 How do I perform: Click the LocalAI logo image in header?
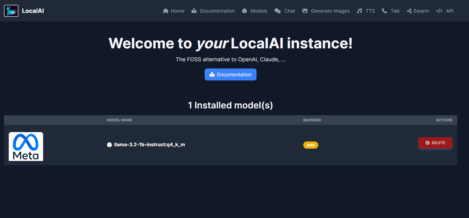click(11, 11)
